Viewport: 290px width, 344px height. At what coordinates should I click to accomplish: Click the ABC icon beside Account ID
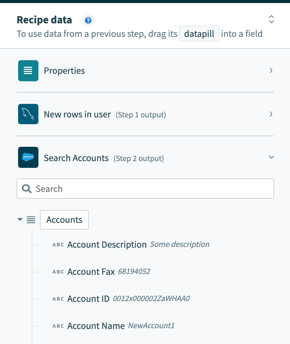tap(58, 298)
